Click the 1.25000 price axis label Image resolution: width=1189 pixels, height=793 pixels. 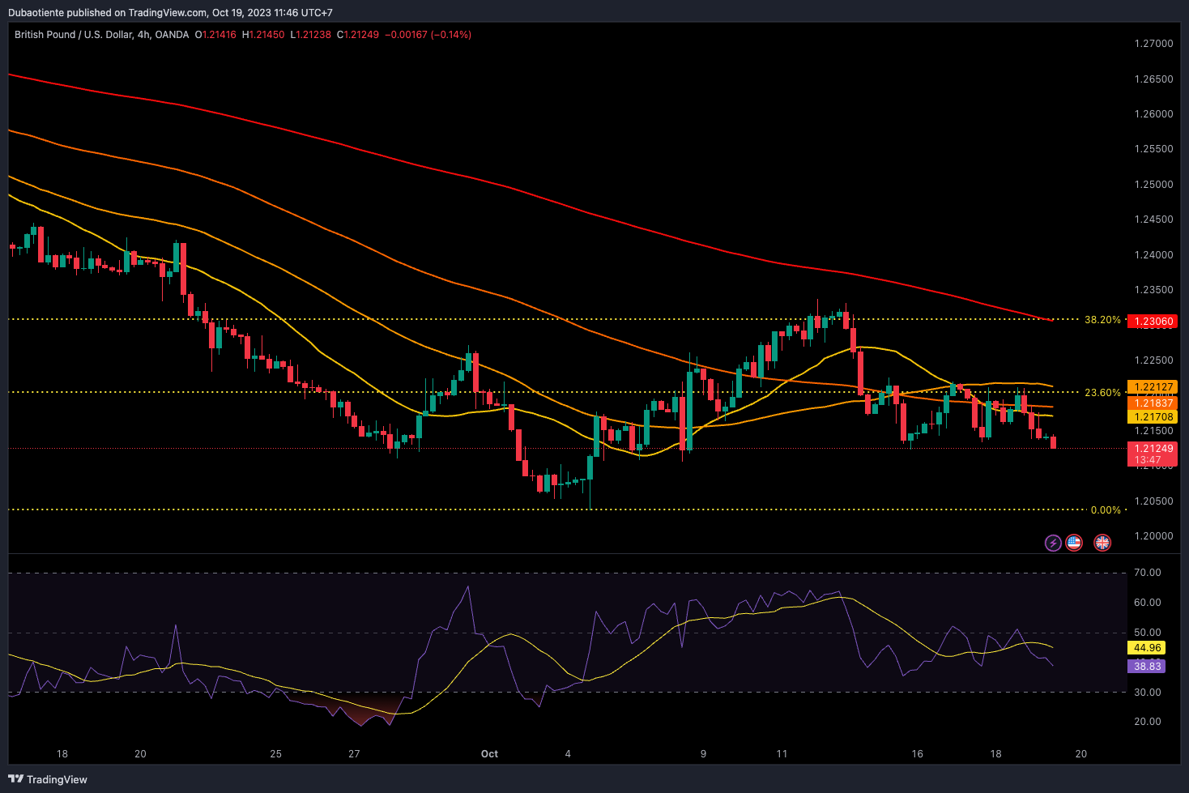1153,185
